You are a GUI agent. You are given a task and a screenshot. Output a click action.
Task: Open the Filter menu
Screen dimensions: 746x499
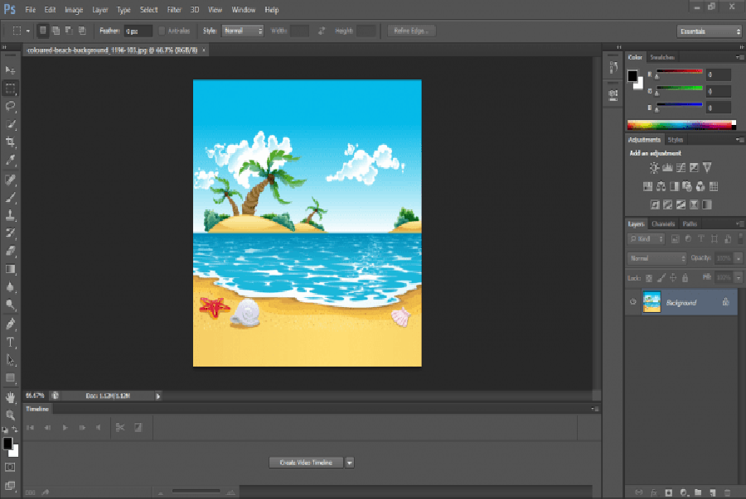(174, 10)
